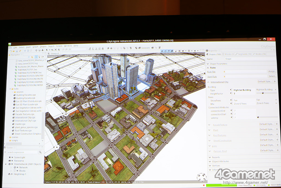Expand the Reports section
Image resolution: width=281 pixels, height=188 pixels.
click(x=216, y=157)
